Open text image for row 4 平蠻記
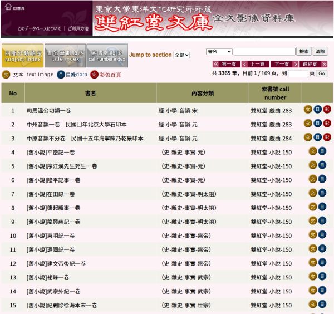The image size is (334, 314). click(313, 151)
